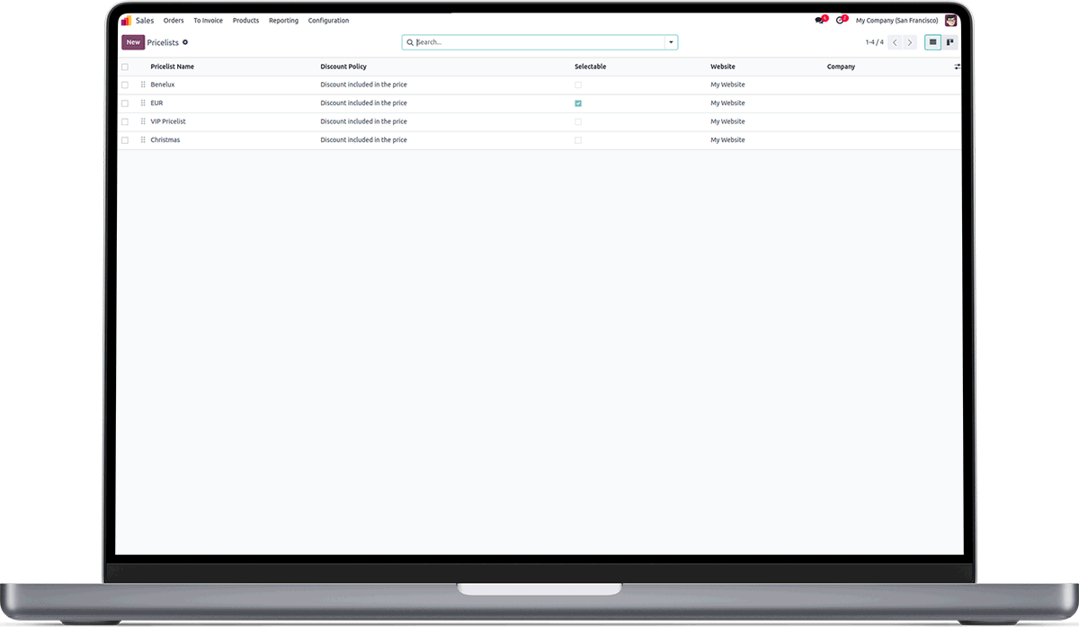Open the VIP Pricelist record
The image size is (1079, 627).
click(168, 121)
